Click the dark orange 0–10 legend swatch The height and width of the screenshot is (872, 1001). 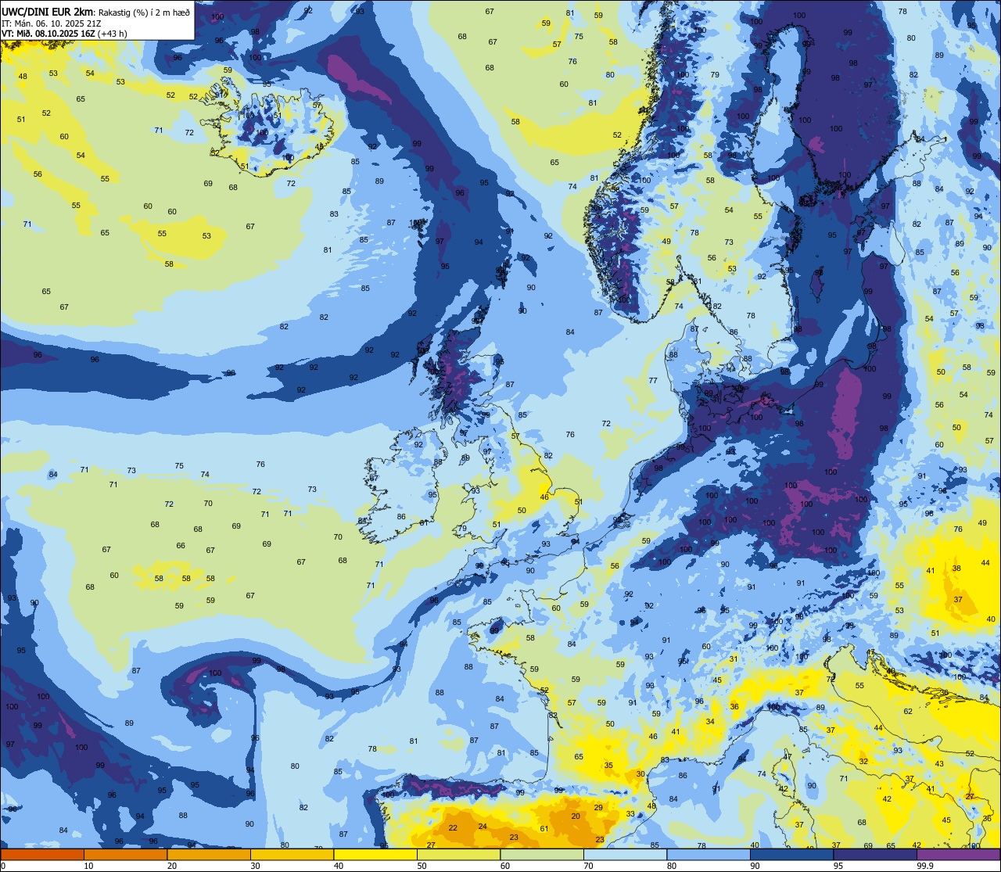point(42,854)
